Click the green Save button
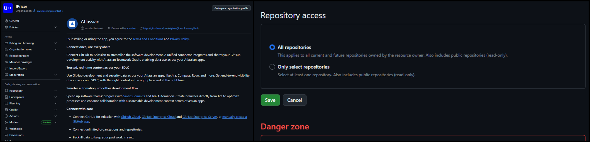This screenshot has width=590, height=142. (x=270, y=100)
